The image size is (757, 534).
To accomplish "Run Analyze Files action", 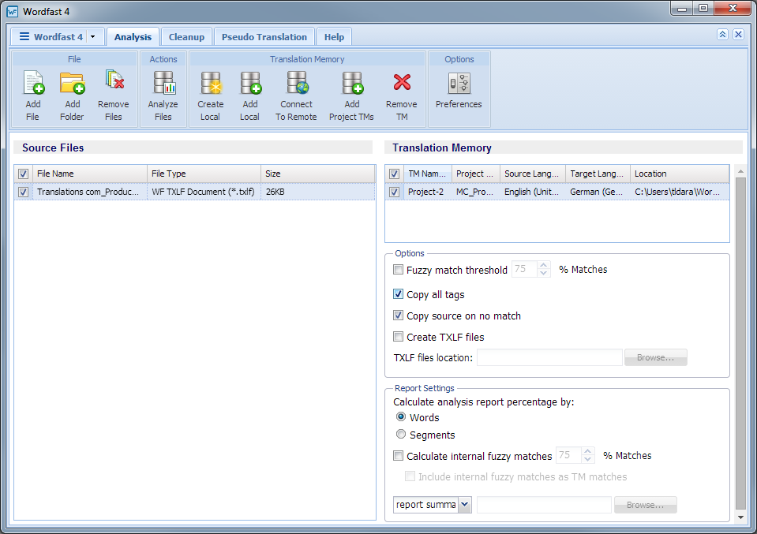I will [163, 83].
